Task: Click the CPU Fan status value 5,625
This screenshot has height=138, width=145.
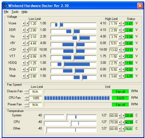Action: [120, 98]
